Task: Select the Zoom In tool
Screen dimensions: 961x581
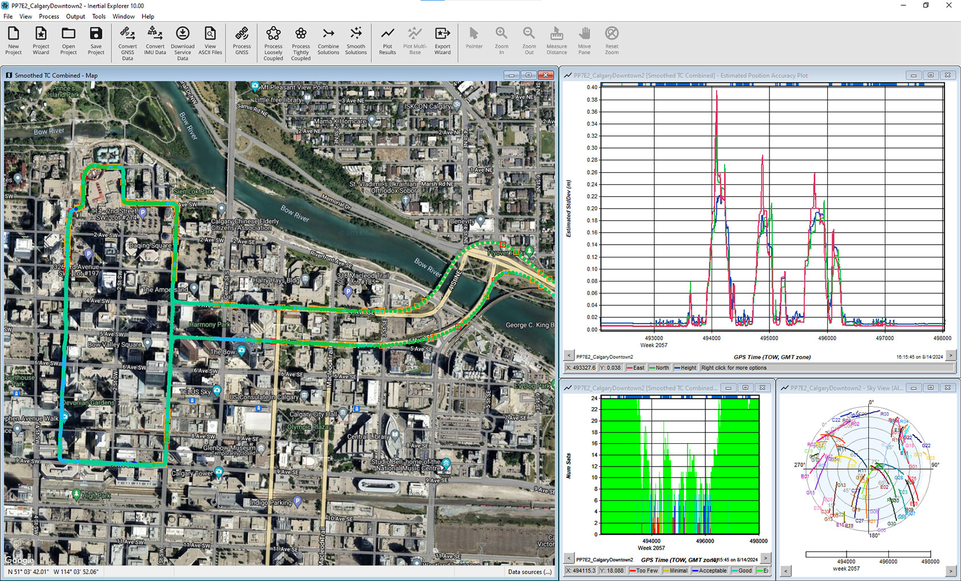Action: [x=501, y=40]
